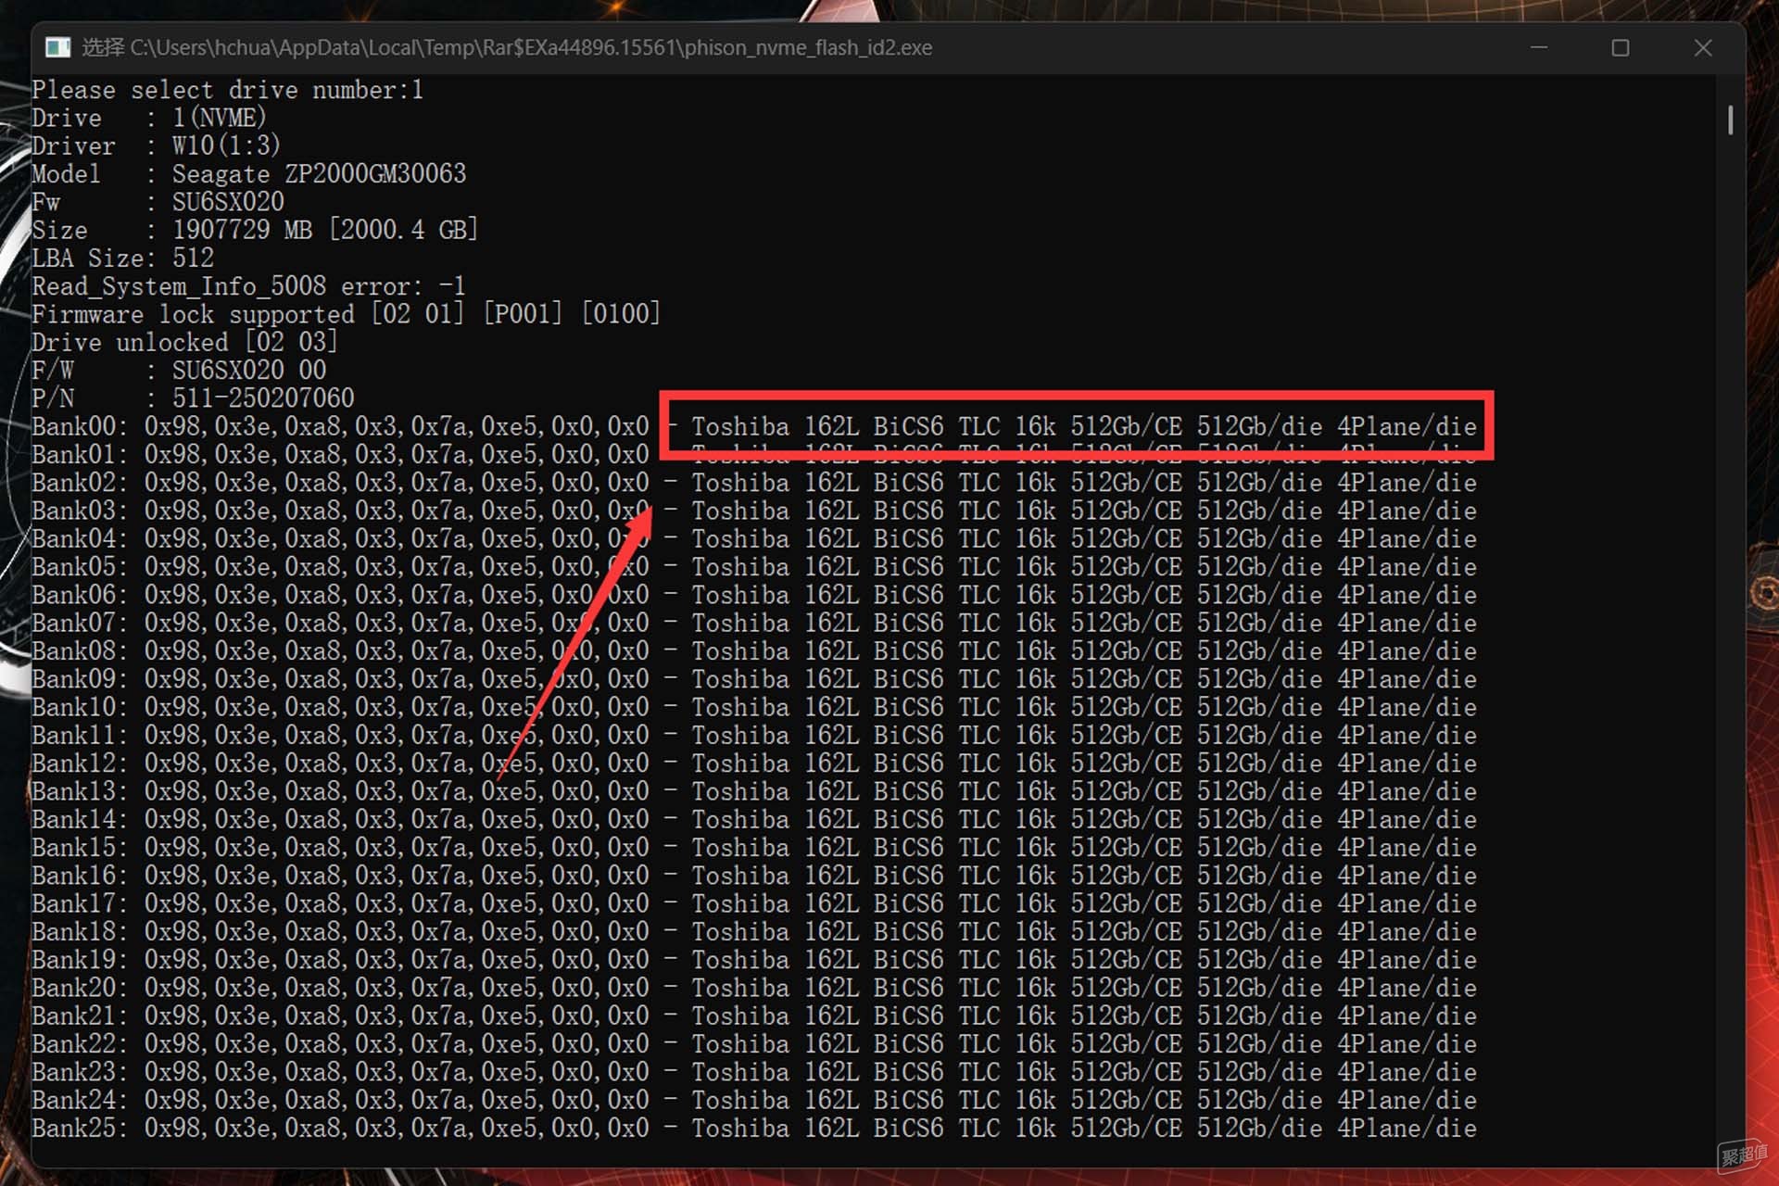Screen dimensions: 1779x1186
Task: Click the 'LBA Size: 512' line
Action: click(x=122, y=258)
